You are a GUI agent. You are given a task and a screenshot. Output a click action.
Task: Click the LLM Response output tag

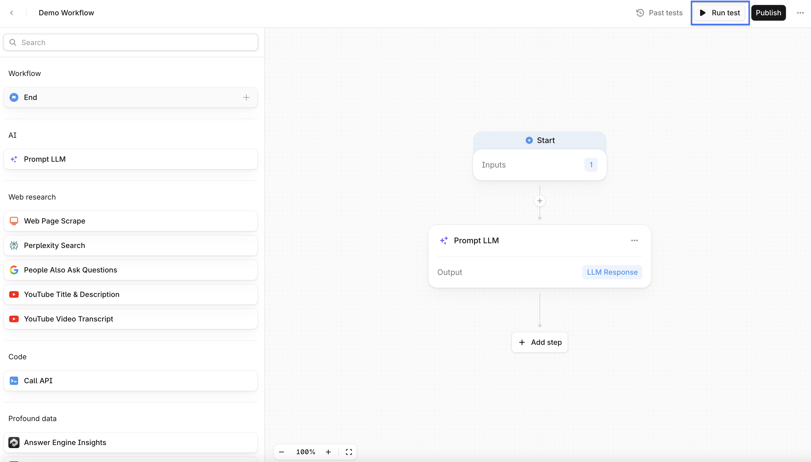click(x=612, y=272)
